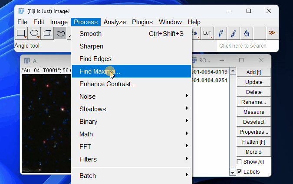Click the LUT toolbar button
This screenshot has height=184, width=293.
207,33
